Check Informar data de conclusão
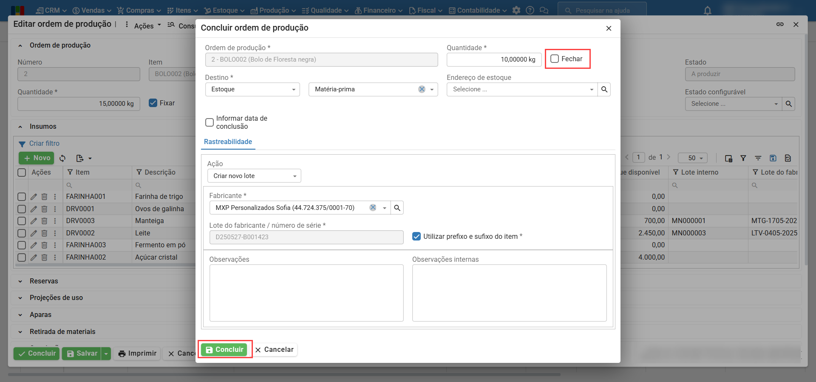 [x=210, y=122]
